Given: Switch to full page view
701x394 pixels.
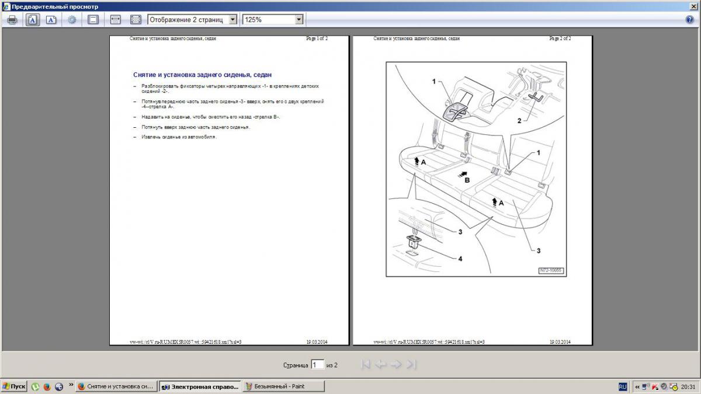Looking at the screenshot, I should (x=136, y=19).
